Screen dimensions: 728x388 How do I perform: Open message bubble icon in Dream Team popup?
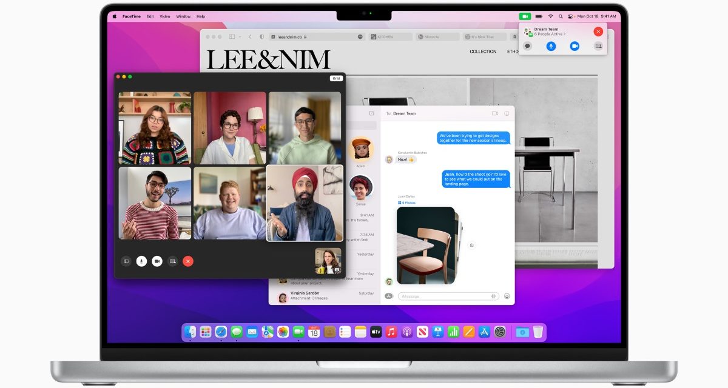pyautogui.click(x=527, y=46)
